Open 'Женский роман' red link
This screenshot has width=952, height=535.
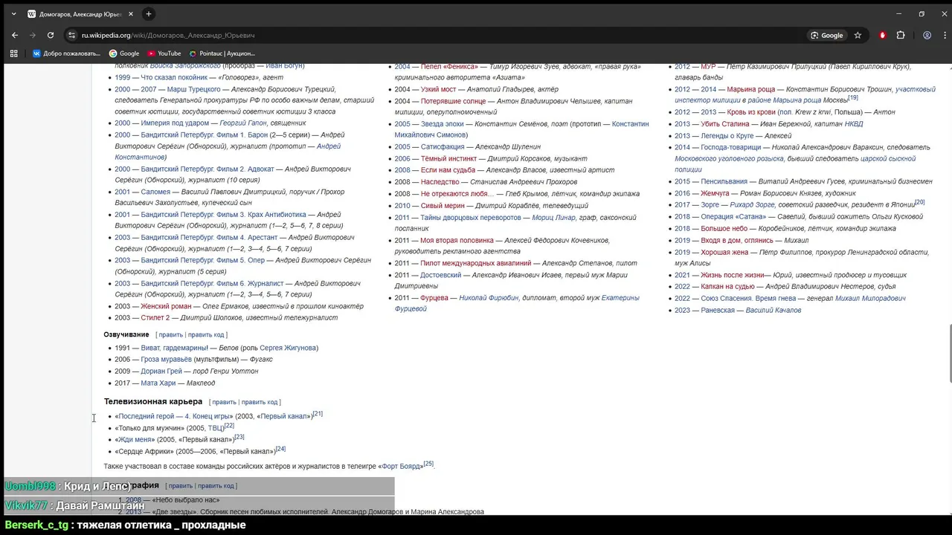(166, 306)
